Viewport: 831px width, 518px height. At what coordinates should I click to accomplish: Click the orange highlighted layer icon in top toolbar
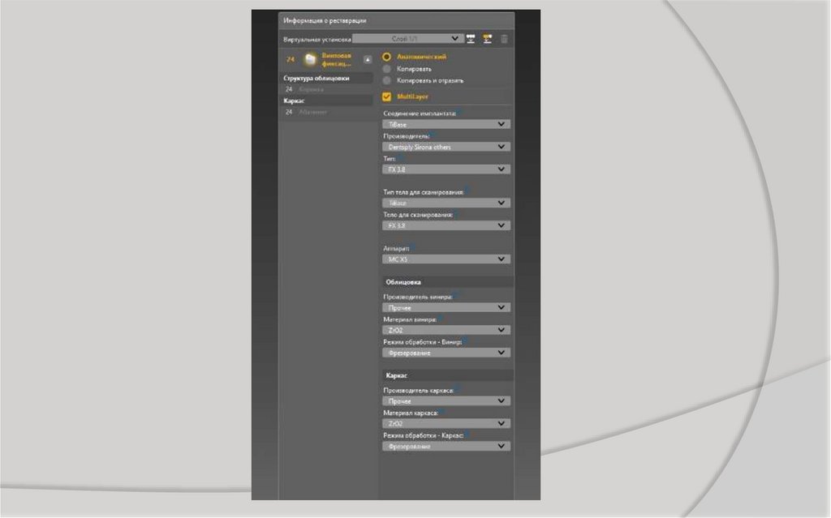pyautogui.click(x=488, y=38)
